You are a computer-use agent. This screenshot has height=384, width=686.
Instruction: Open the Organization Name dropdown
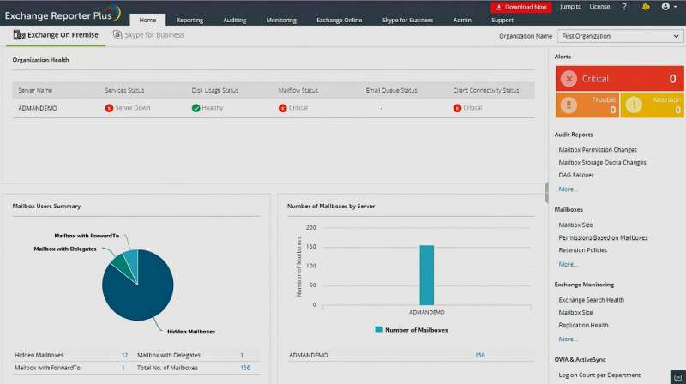click(619, 36)
